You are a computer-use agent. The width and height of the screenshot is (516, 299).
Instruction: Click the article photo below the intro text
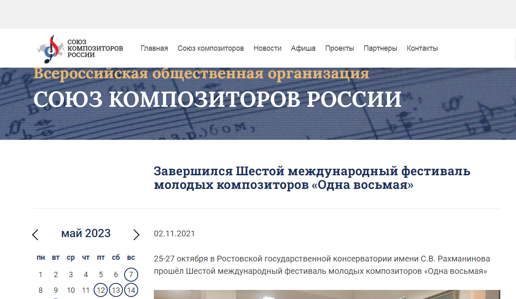pyautogui.click(x=327, y=294)
